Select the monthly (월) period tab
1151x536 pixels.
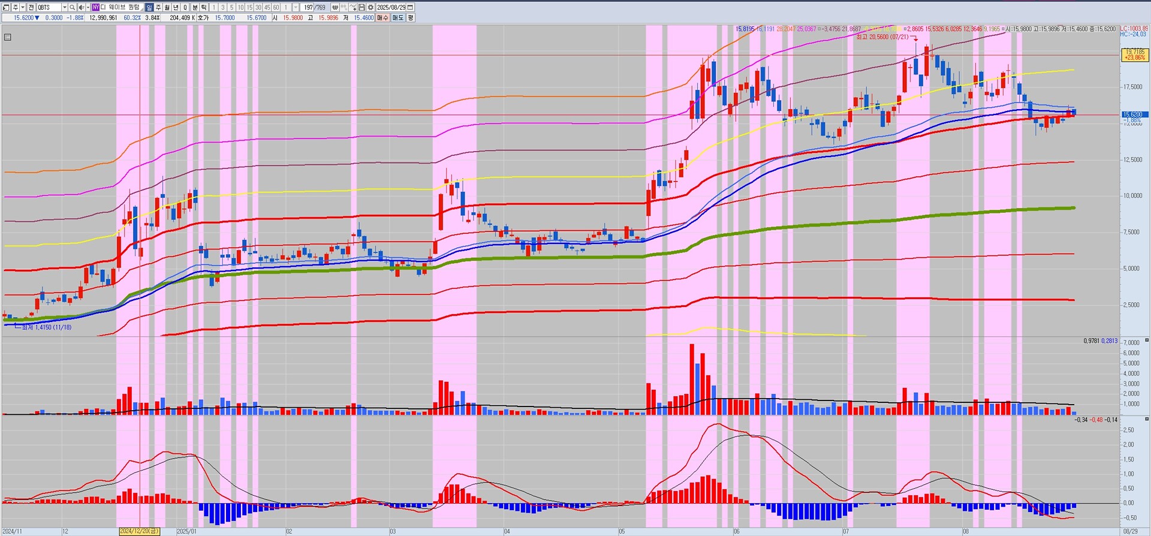pos(167,7)
